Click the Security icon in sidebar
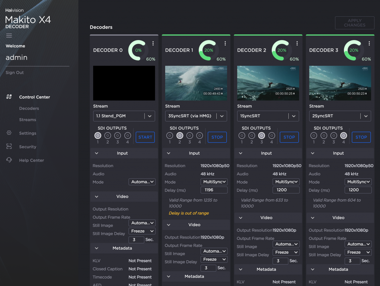380x286 pixels. coord(9,146)
